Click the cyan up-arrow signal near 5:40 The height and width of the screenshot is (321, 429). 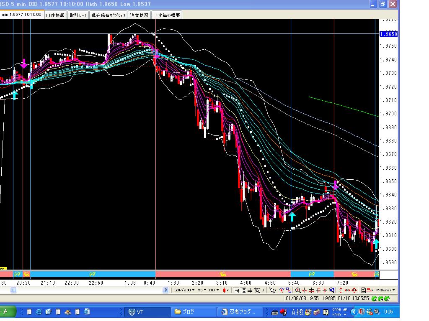[292, 217]
